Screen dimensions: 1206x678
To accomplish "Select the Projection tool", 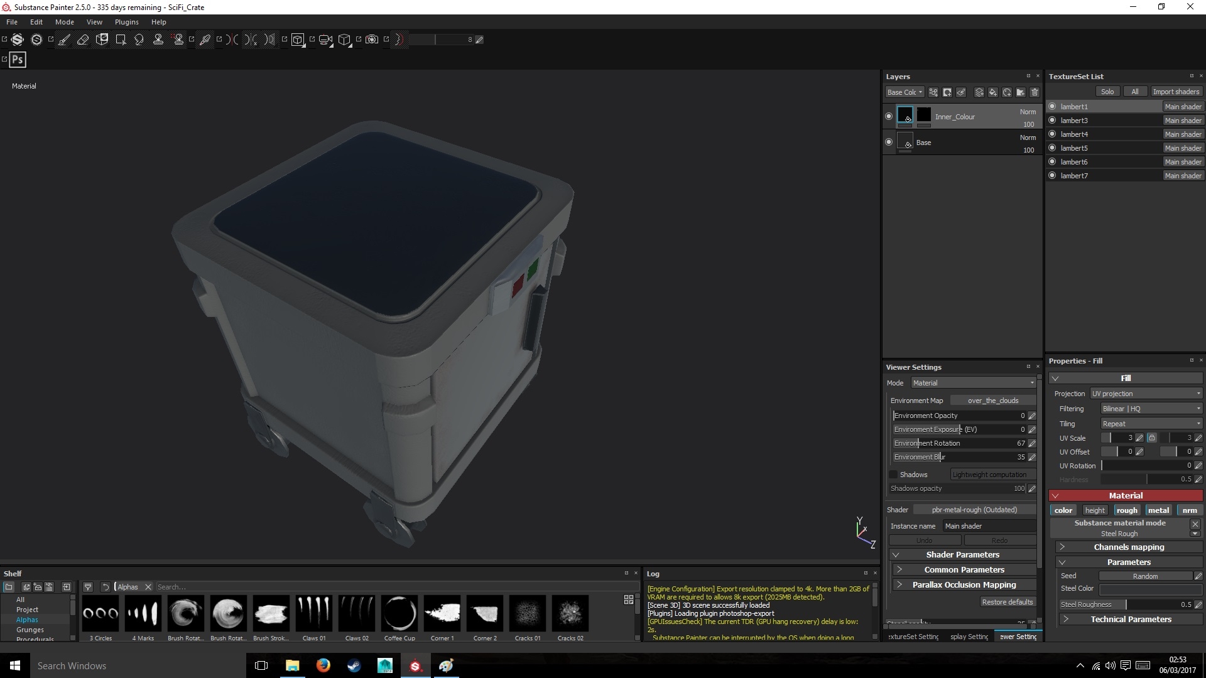I will 102,40.
